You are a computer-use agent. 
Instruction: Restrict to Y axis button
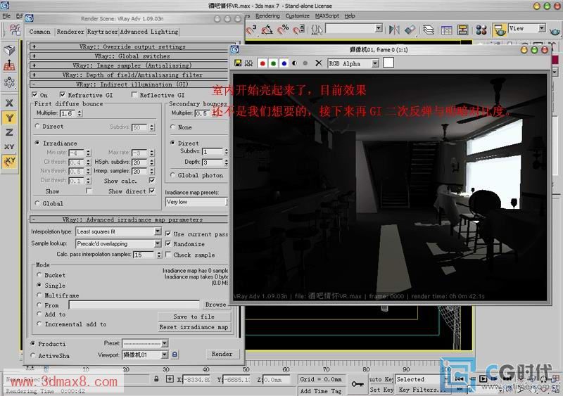pyautogui.click(x=10, y=117)
